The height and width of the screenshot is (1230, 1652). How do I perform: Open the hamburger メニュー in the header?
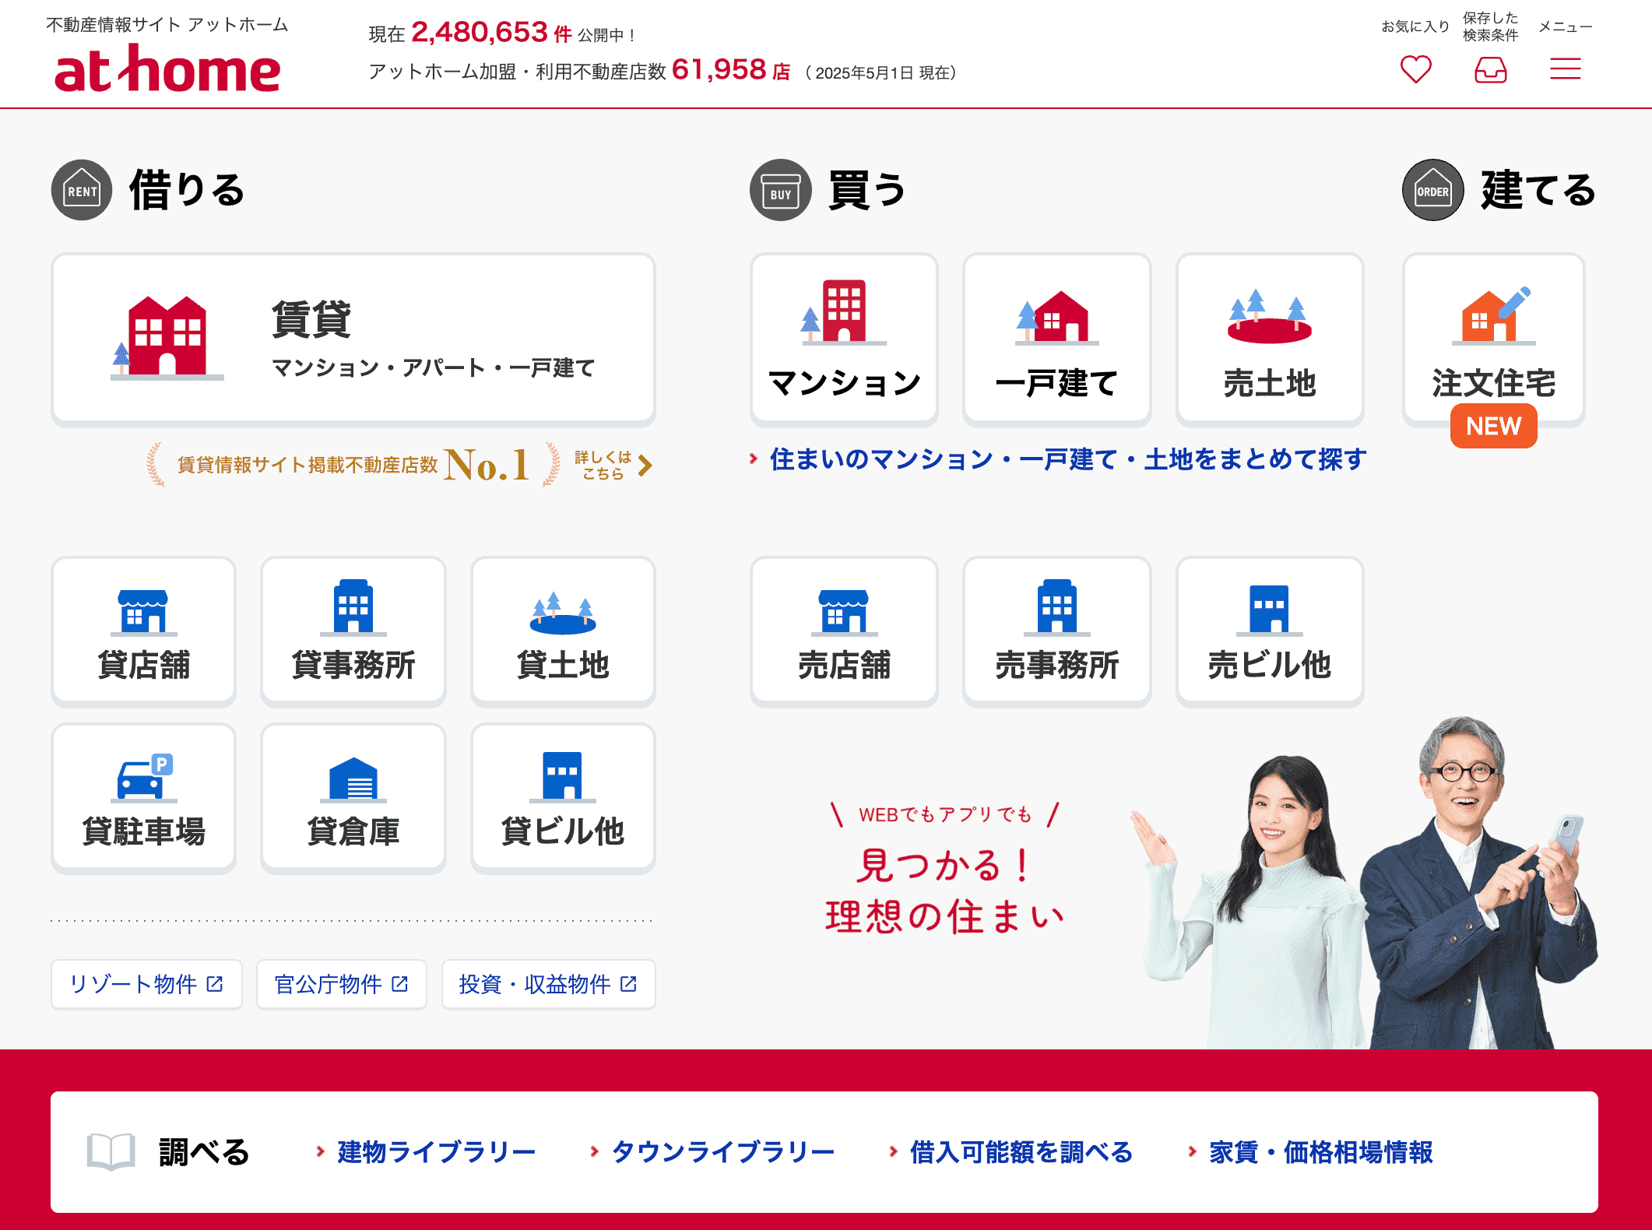click(1564, 70)
